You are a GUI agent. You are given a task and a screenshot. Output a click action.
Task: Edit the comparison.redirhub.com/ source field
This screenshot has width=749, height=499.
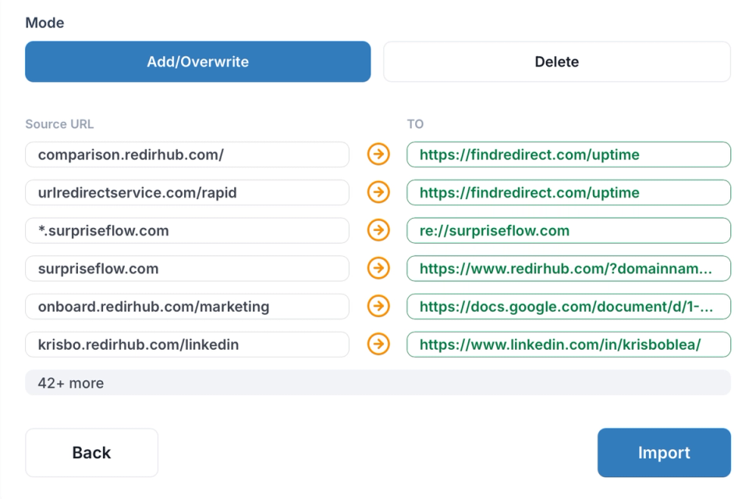coord(186,155)
